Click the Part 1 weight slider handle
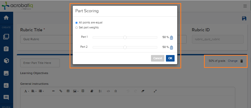Viewport: 251px width, 108px height. [x=125, y=37]
